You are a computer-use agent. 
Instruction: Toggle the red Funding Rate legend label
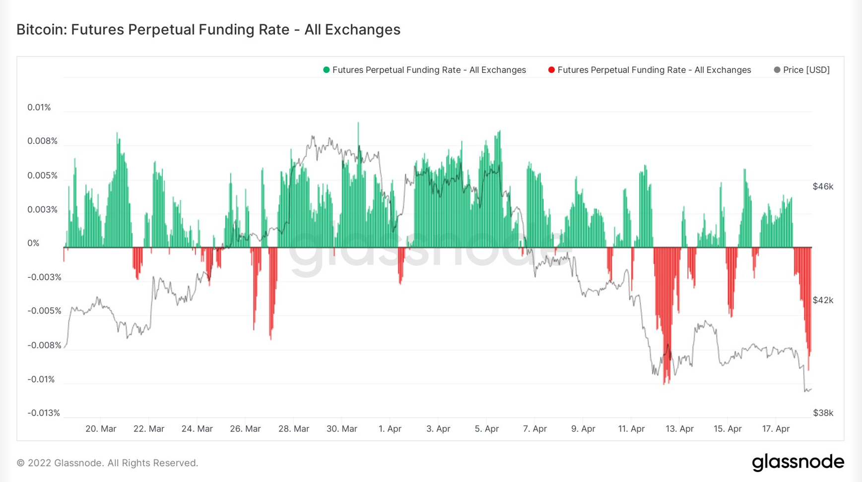[x=654, y=70]
